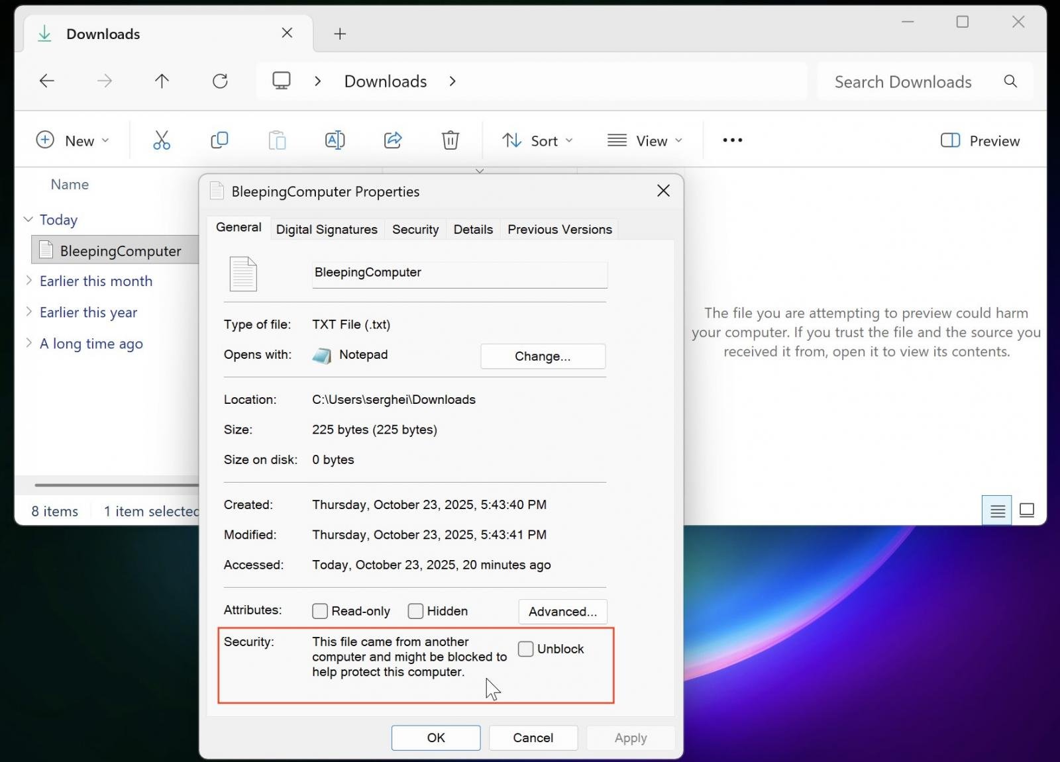Image resolution: width=1060 pixels, height=762 pixels.
Task: Enable the Unblock checkbox
Action: pos(526,649)
